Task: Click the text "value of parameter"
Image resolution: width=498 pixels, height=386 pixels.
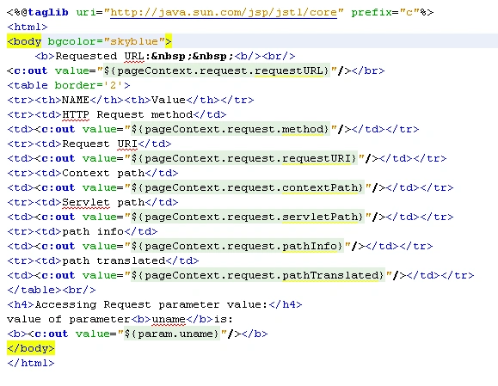Action: [69, 319]
